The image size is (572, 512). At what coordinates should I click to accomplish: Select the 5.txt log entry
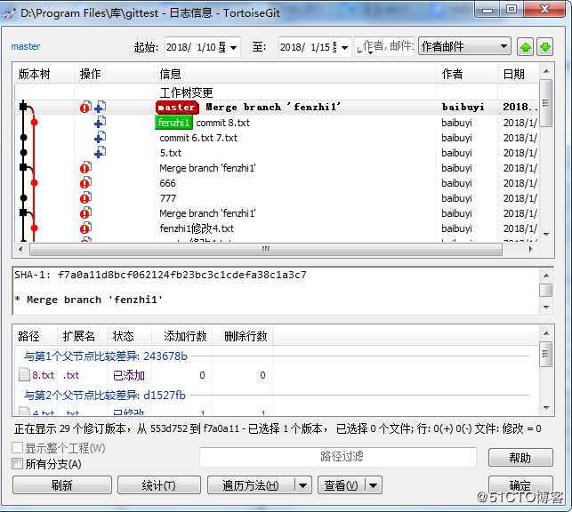276,153
